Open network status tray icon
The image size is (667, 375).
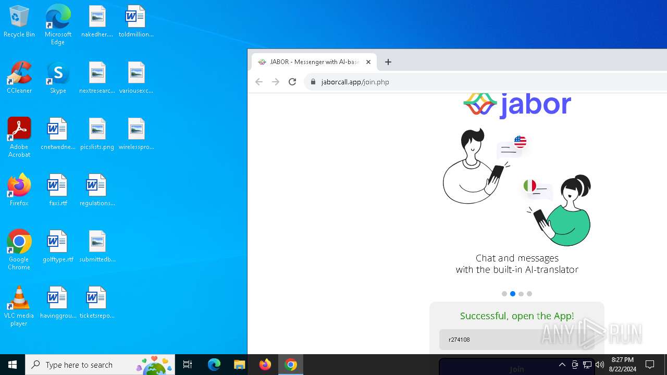tap(587, 365)
